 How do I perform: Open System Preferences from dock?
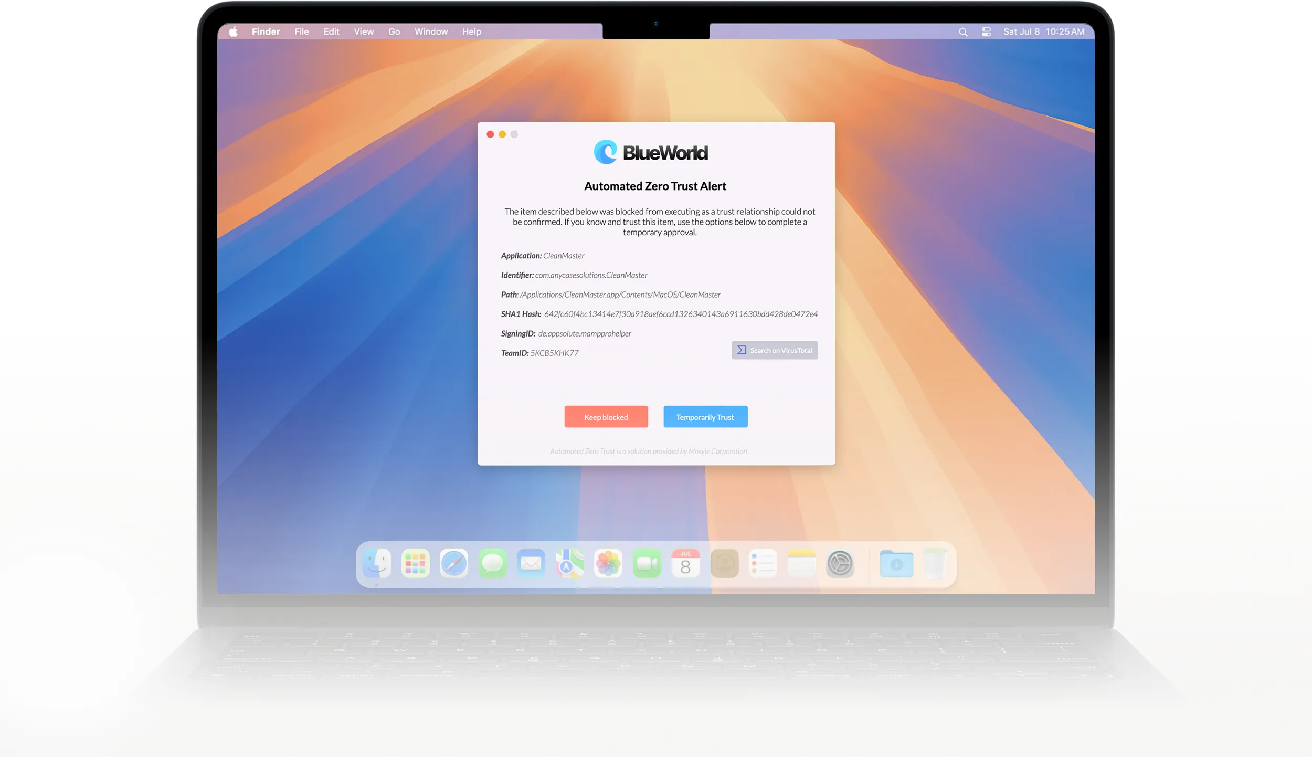click(x=840, y=564)
